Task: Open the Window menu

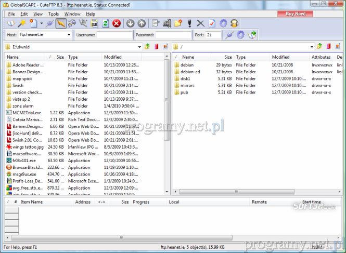Action: (72, 14)
